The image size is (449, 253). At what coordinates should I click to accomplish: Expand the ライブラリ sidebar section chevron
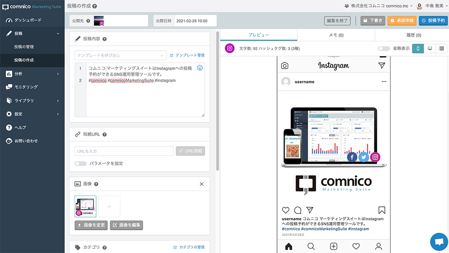pyautogui.click(x=58, y=101)
